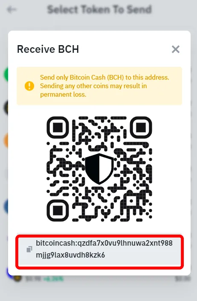Click the QR code's top-left finder square
This screenshot has height=301, width=197.
(58, 127)
